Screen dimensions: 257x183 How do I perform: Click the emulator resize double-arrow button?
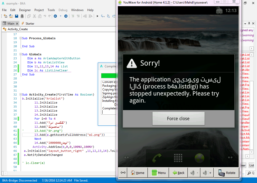[123, 173]
